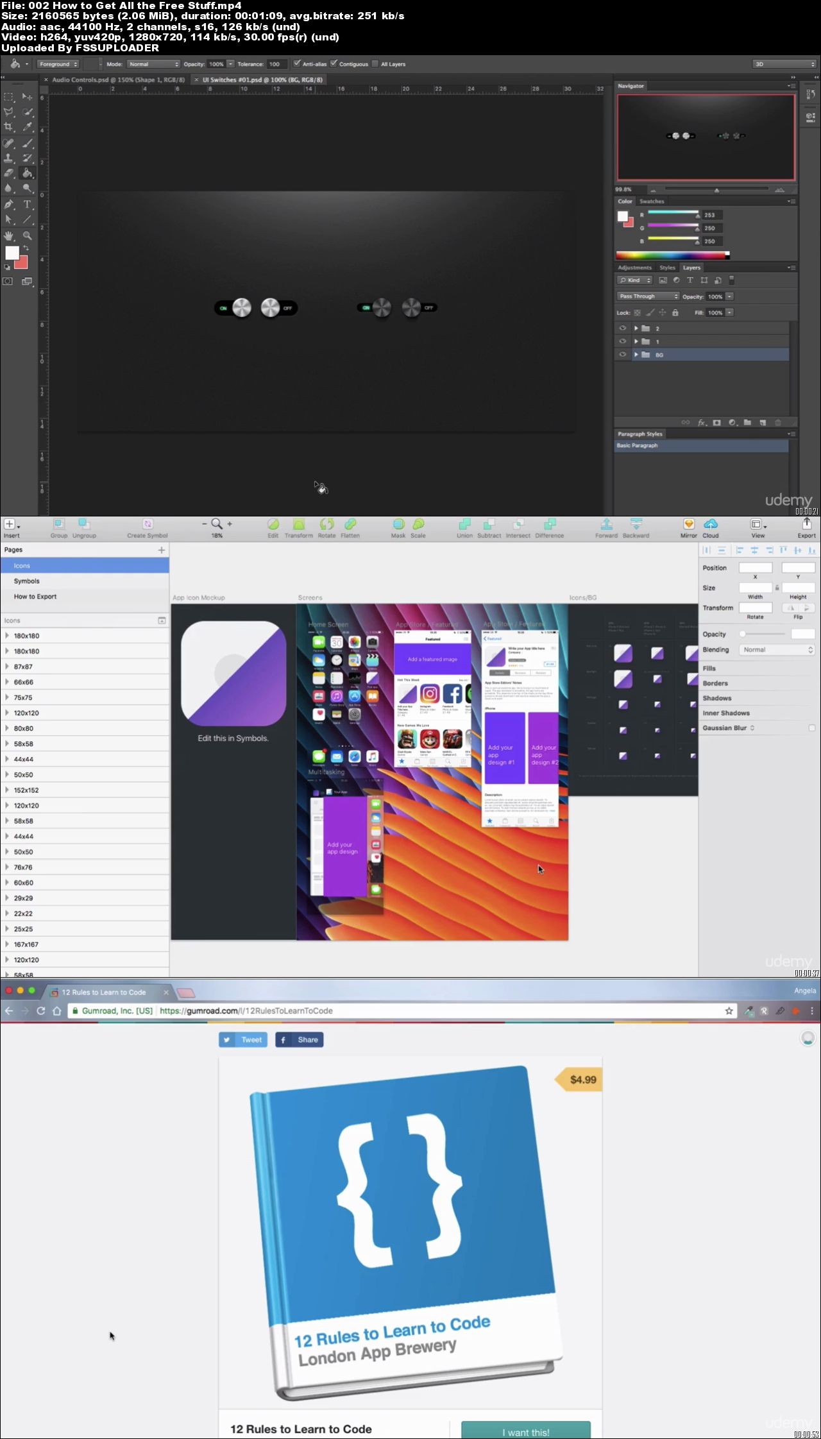
Task: Add a new page with plus in Sketch
Action: (162, 550)
